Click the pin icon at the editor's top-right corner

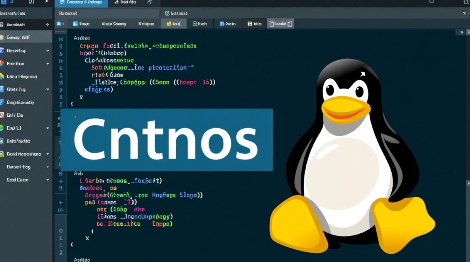click(462, 32)
